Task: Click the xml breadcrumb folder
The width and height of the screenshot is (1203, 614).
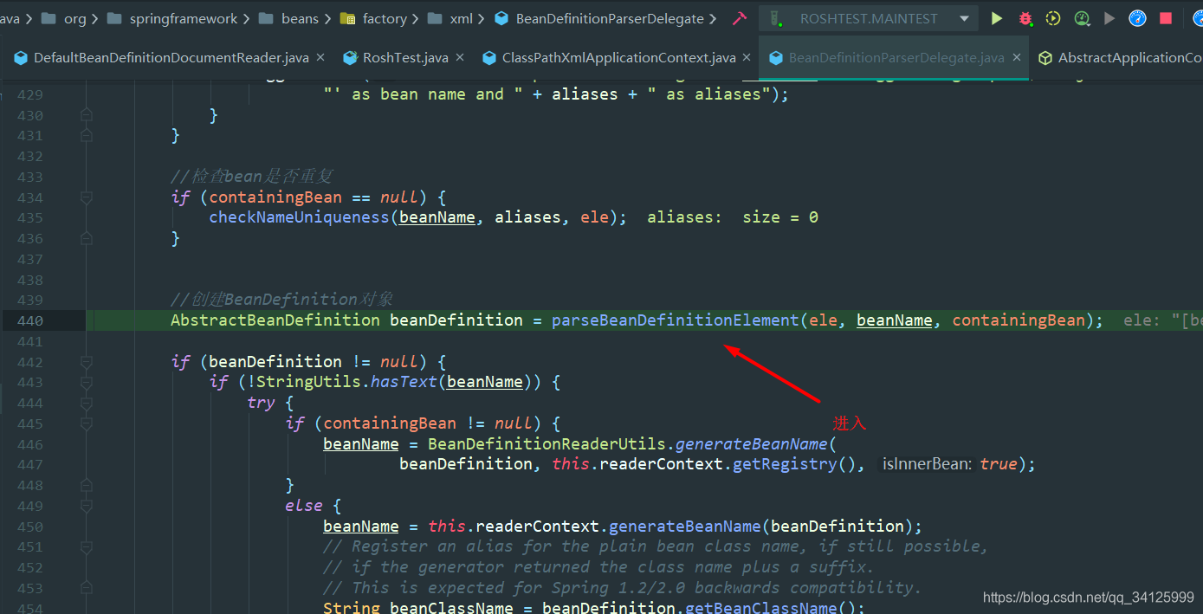Action: click(x=450, y=18)
